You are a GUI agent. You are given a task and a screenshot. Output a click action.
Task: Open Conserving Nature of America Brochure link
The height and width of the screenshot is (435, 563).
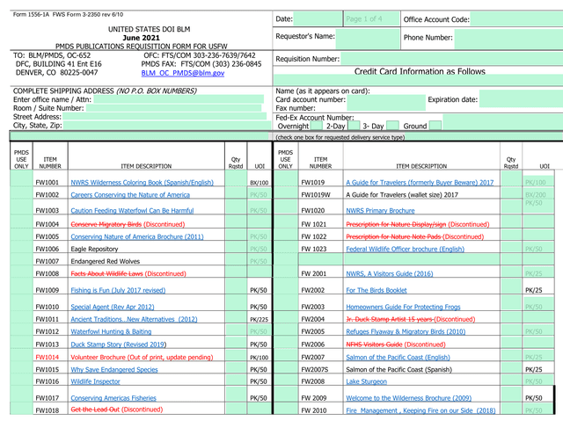pos(137,236)
